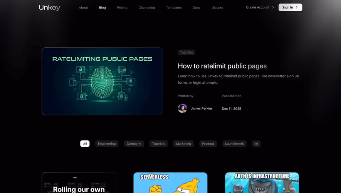Browse the Templates page
The height and width of the screenshot is (193, 341).
174,8
